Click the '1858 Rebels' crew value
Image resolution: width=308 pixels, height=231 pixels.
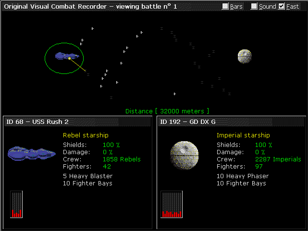[x=122, y=159]
